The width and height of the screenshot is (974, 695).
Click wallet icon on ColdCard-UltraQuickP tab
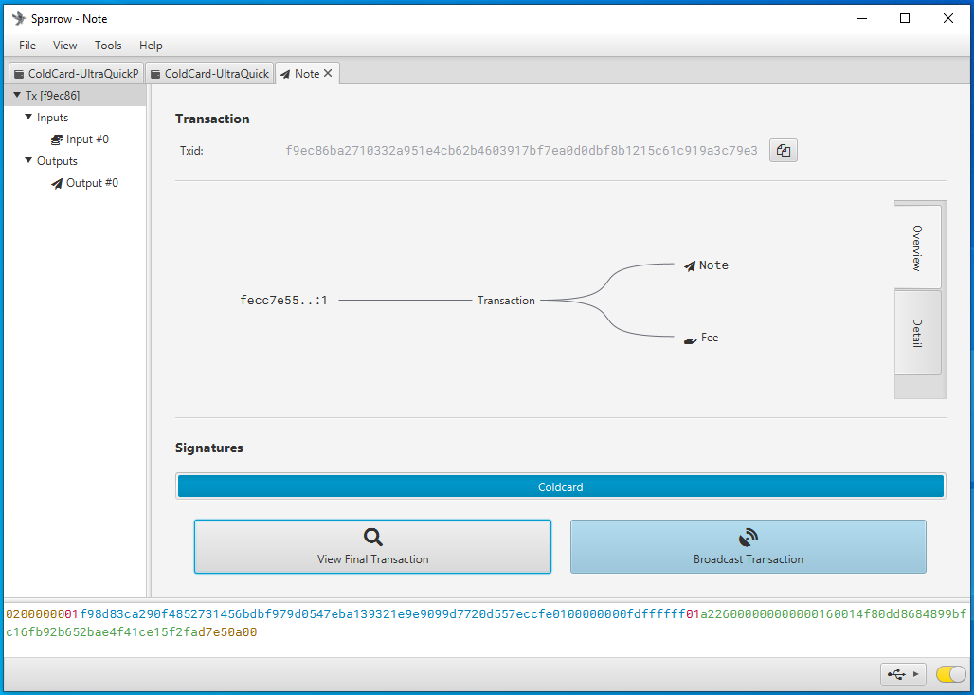19,74
